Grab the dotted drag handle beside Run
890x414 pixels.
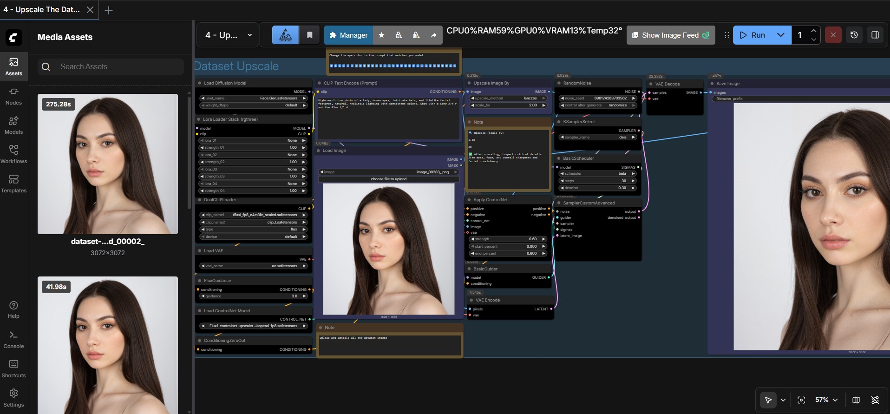coord(726,35)
